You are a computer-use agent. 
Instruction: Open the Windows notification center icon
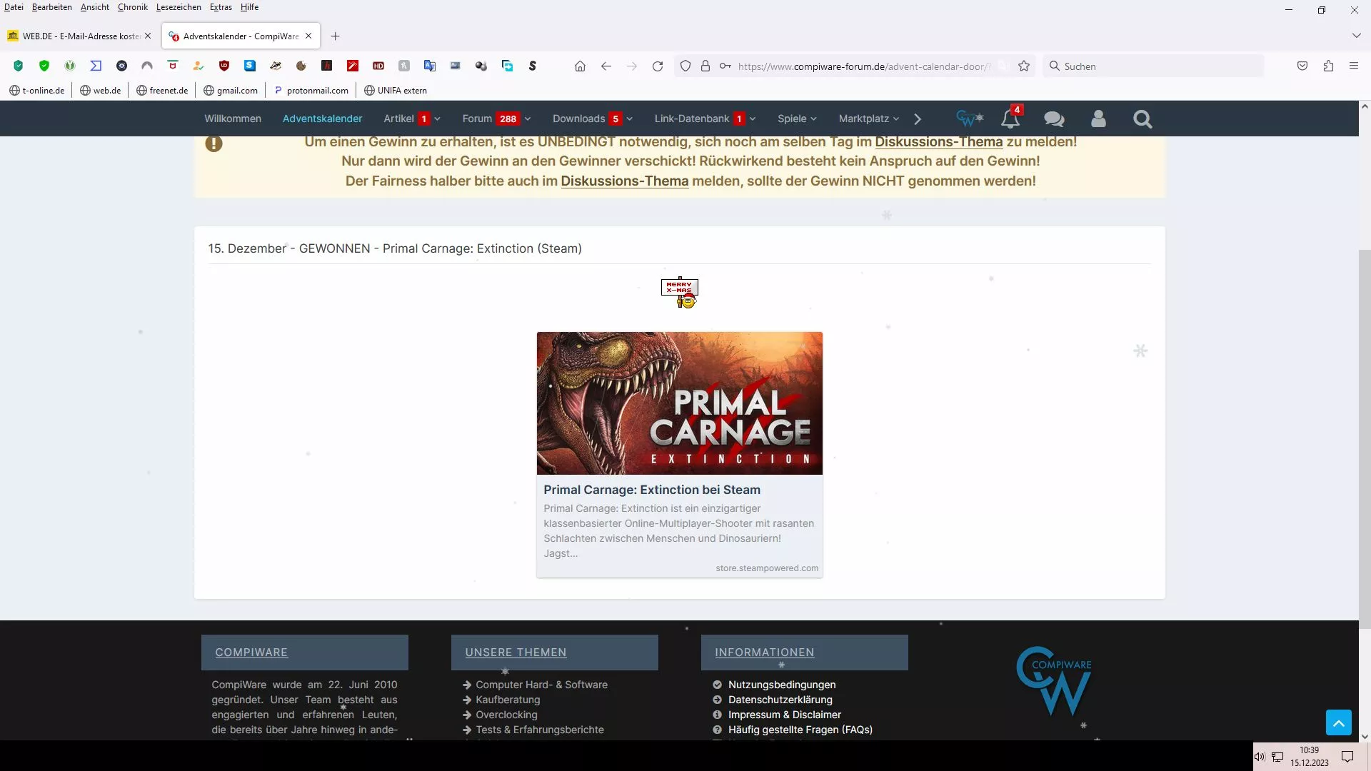(x=1347, y=757)
